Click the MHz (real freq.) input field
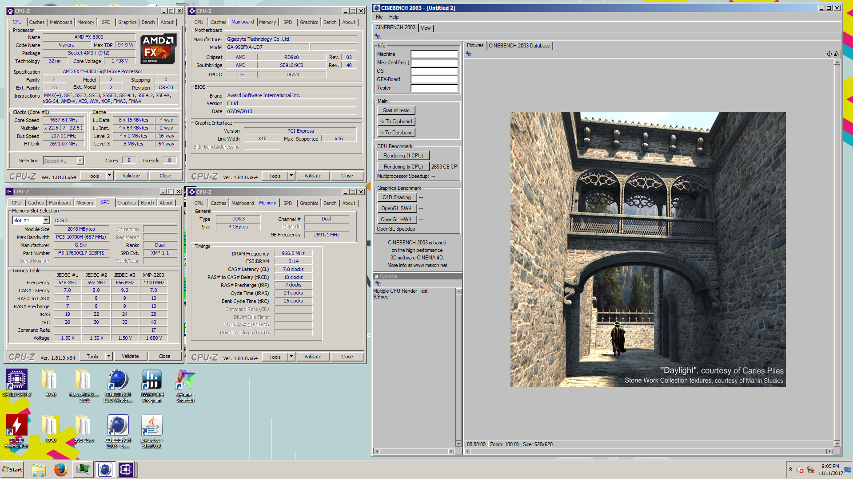 434,63
